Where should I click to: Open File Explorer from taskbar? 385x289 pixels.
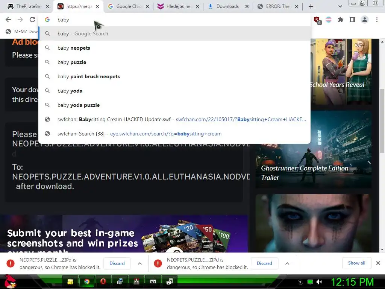[70, 281]
